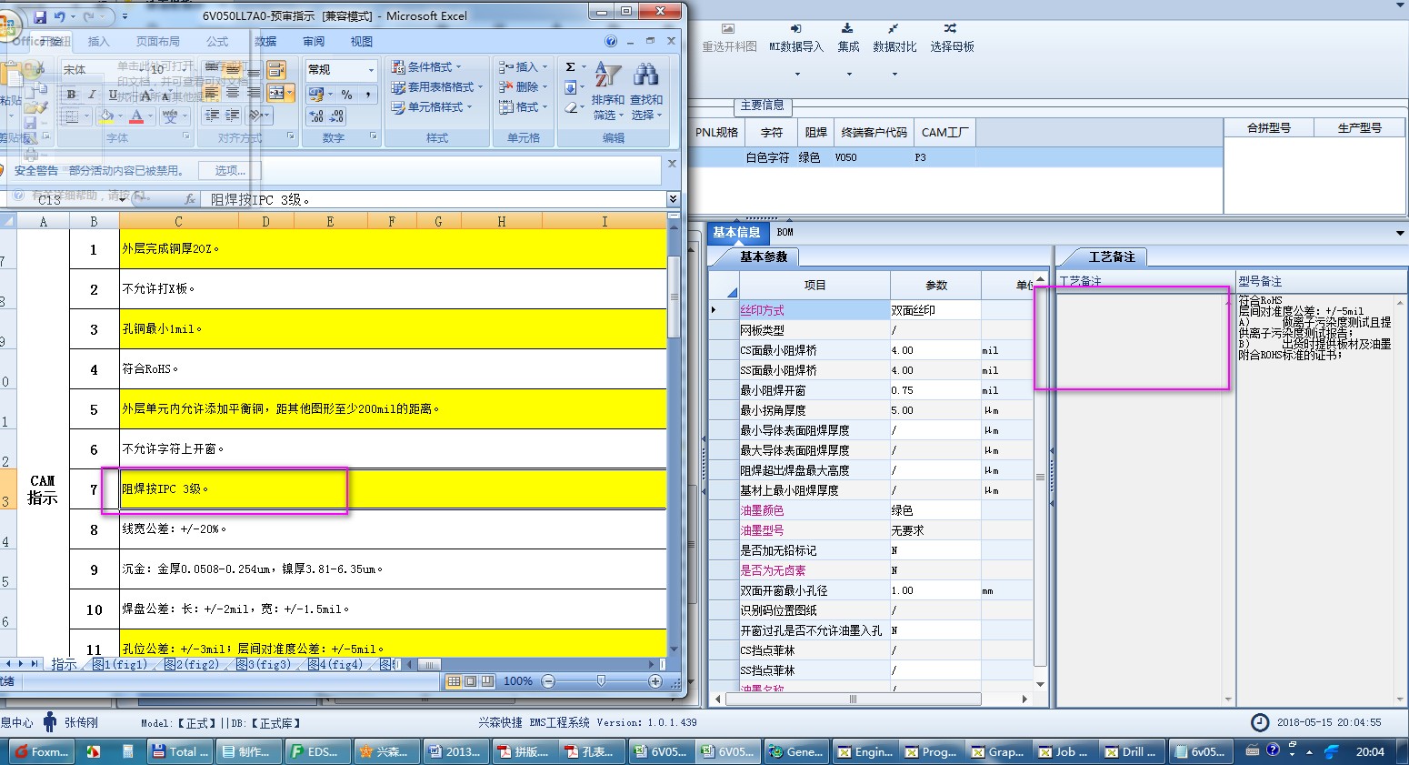Click the AutoSum sigma icon
This screenshot has width=1409, height=765.
click(x=570, y=67)
